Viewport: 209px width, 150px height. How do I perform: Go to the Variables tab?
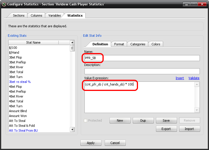(x=54, y=15)
